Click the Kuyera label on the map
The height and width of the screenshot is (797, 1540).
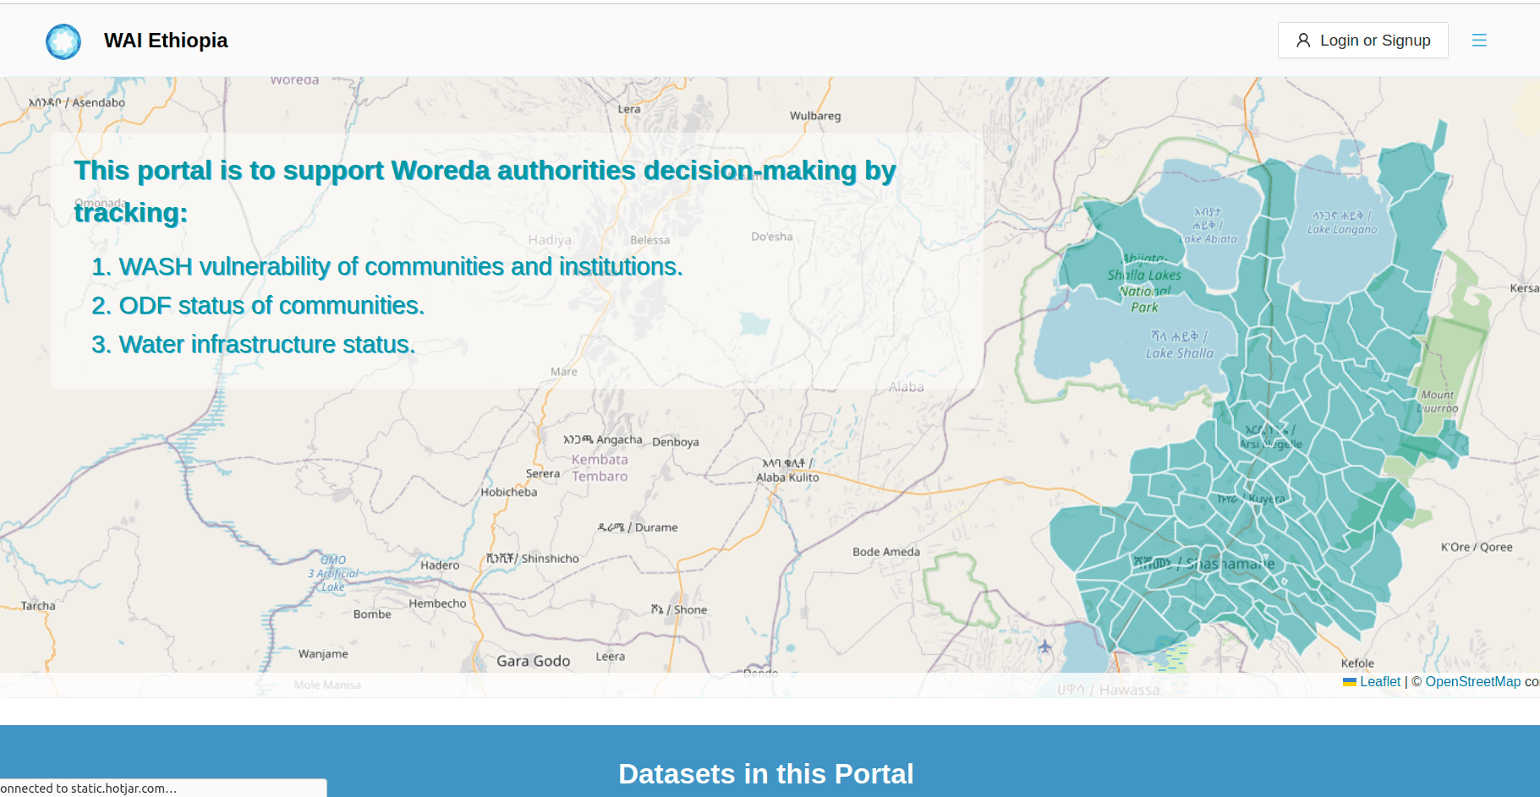1252,499
